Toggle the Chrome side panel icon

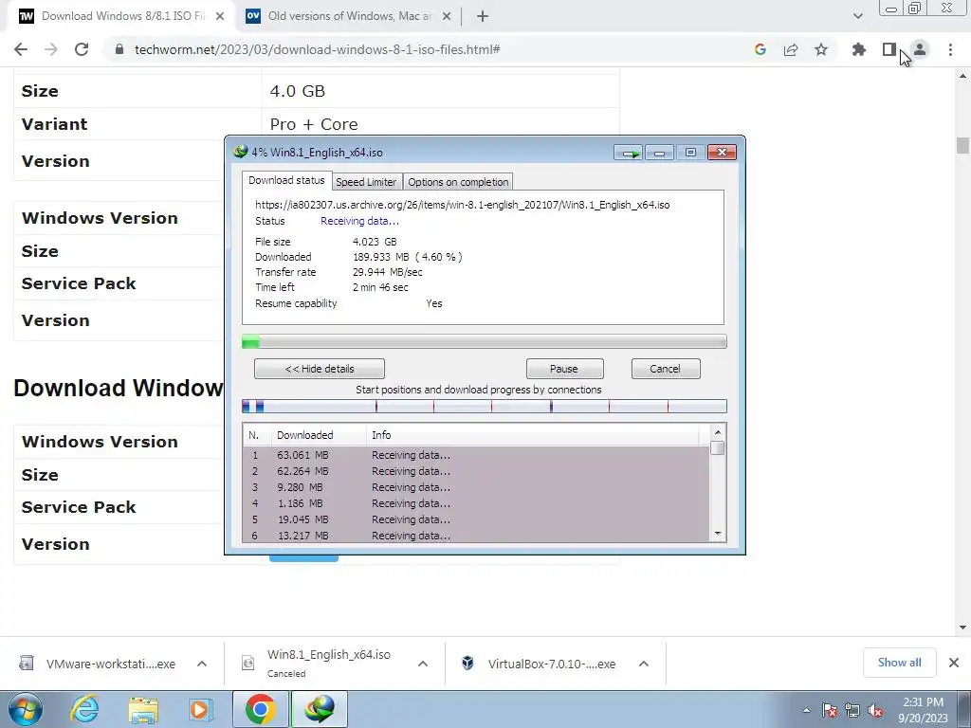pyautogui.click(x=889, y=49)
